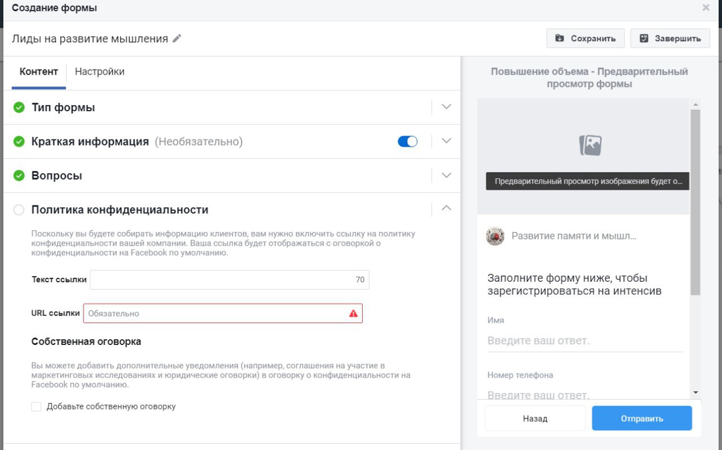
Task: Click the Собственная оговорка heading
Action: 86,342
